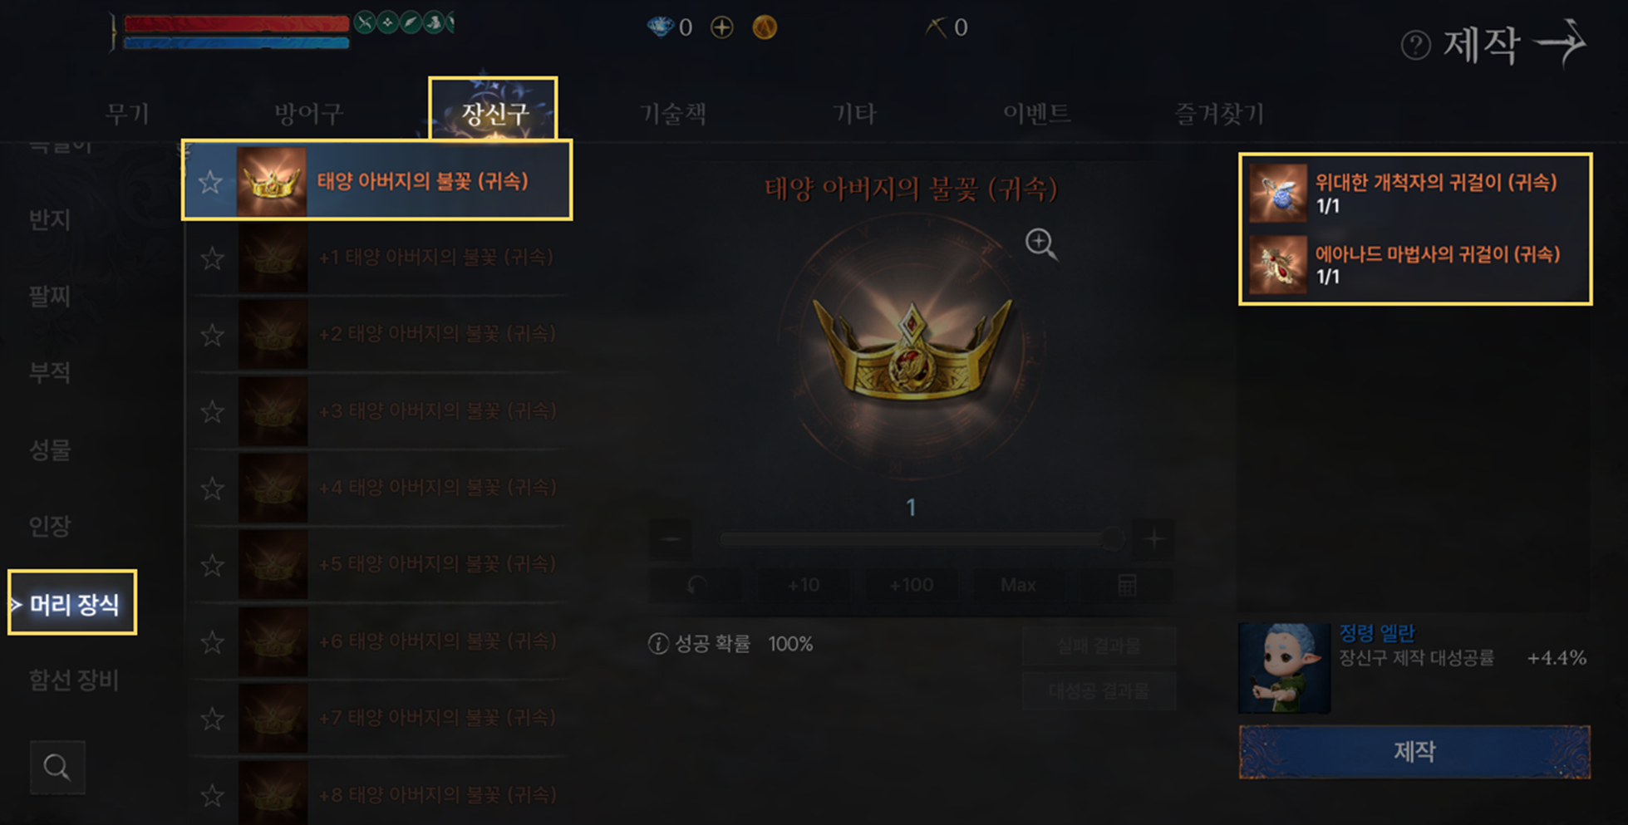
Task: Click the blue 제작 craft button
Action: click(x=1414, y=752)
